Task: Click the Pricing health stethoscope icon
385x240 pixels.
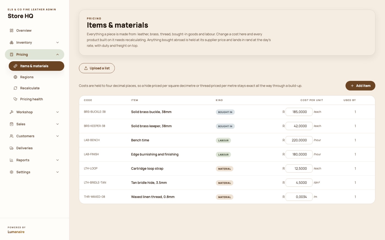Action: [15, 99]
